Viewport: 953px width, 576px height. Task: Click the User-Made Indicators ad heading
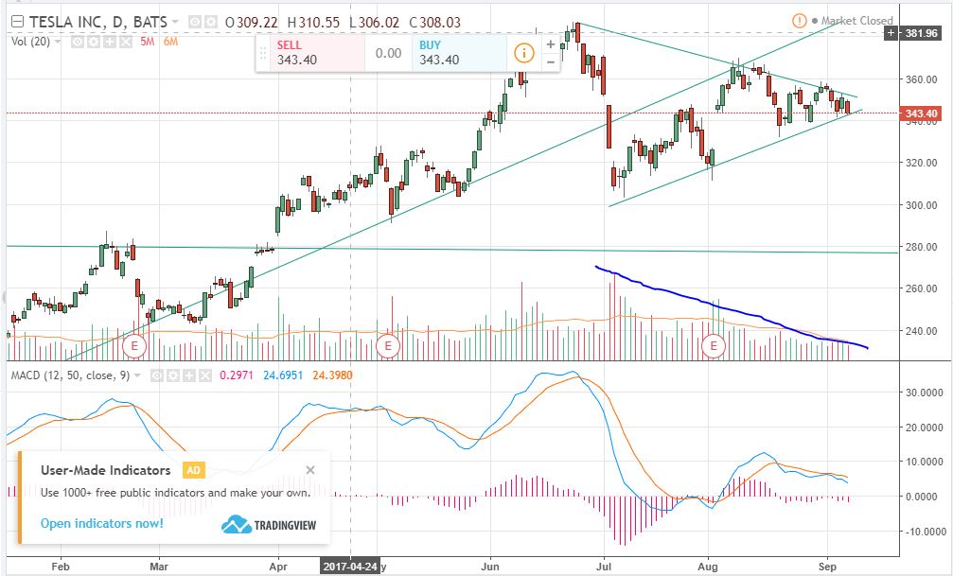point(106,470)
